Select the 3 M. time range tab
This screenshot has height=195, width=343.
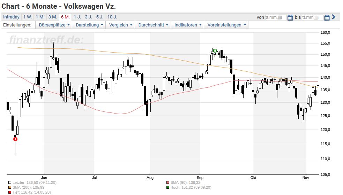(x=53, y=17)
